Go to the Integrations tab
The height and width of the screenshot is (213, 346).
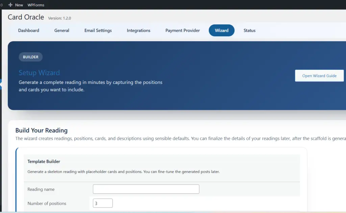point(139,30)
